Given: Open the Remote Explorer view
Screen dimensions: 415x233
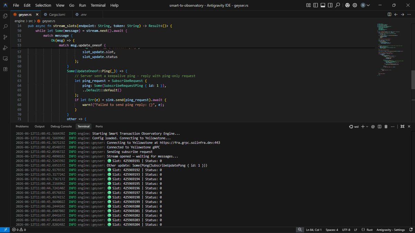Looking at the screenshot, I should pos(5,58).
